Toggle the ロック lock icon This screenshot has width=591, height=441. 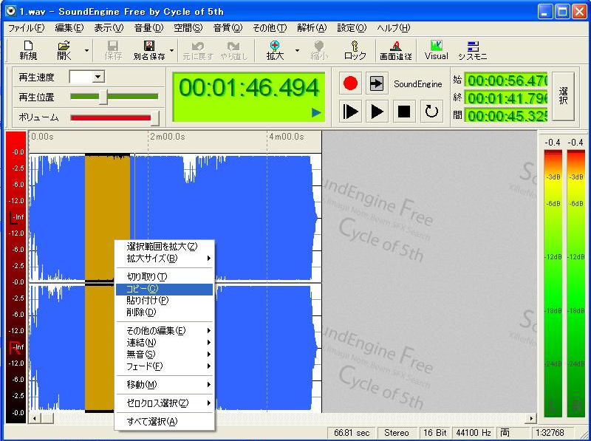(355, 50)
